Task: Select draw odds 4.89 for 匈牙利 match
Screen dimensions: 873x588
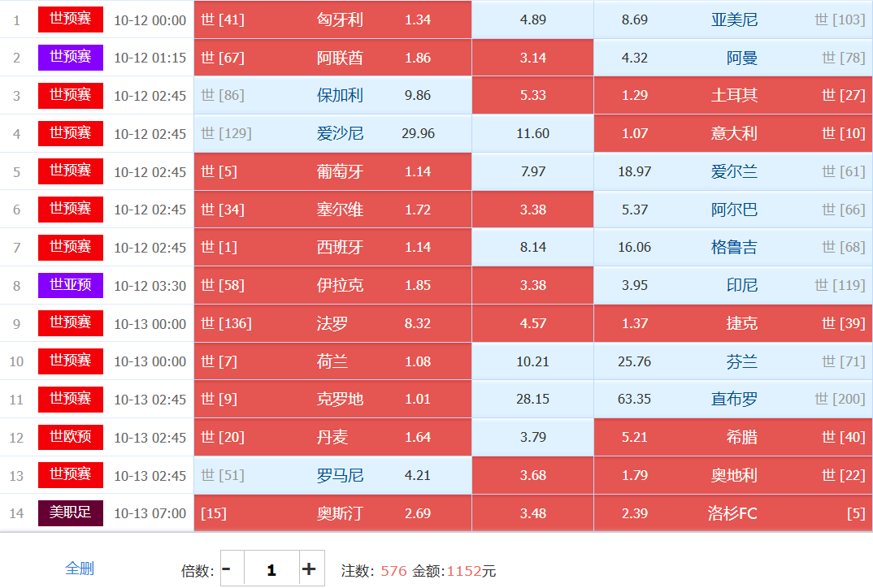Action: [x=532, y=19]
